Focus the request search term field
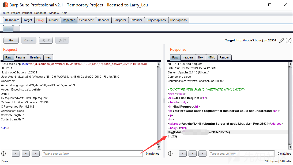This screenshot has height=165, width=293. [x=92, y=154]
